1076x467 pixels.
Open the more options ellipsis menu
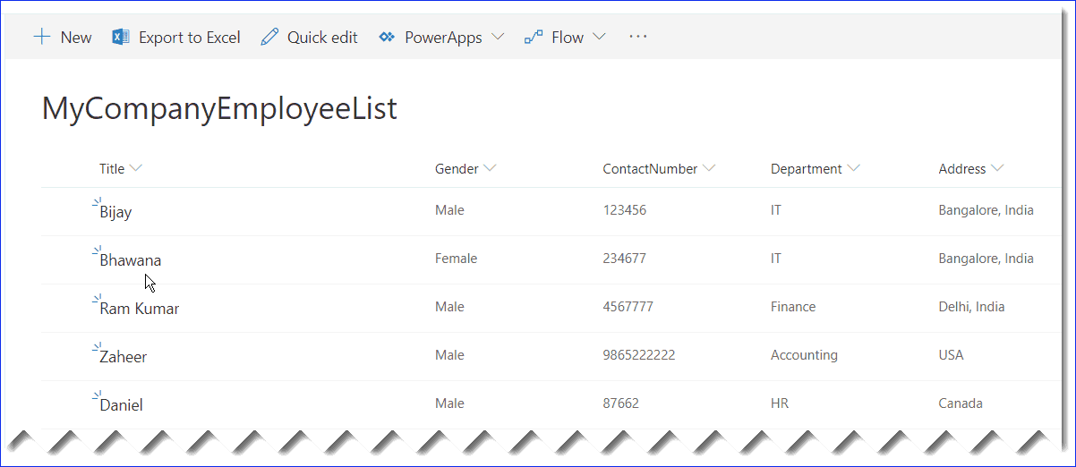pos(637,37)
